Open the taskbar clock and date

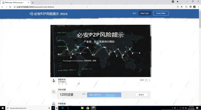[x=191, y=108]
